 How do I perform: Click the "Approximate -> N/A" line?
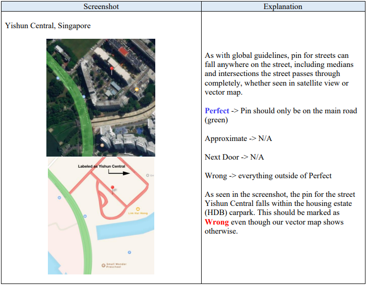238,138
